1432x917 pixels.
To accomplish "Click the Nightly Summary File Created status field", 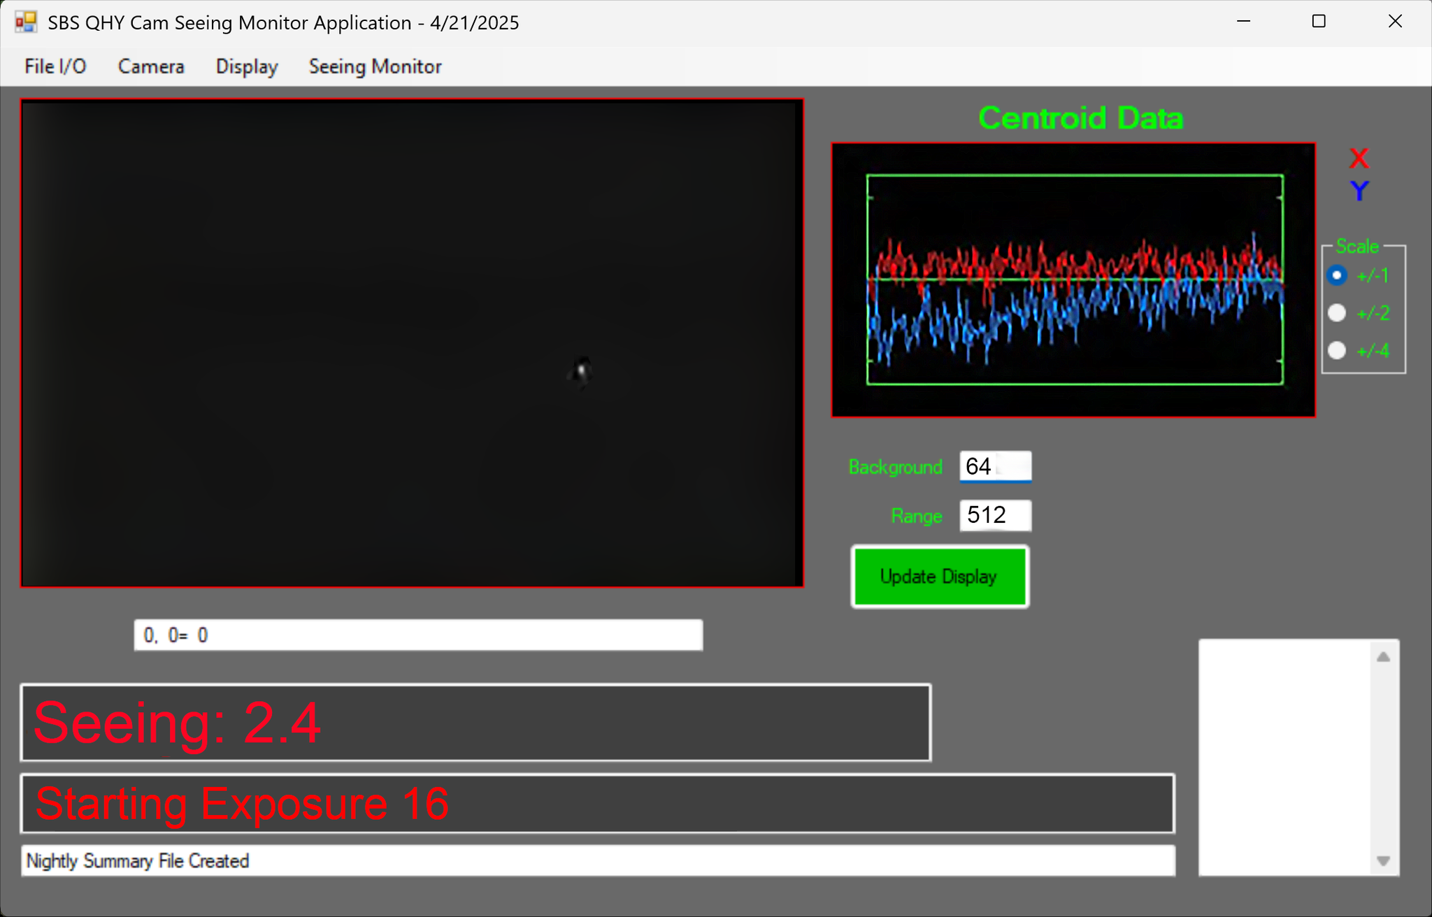I will [598, 860].
